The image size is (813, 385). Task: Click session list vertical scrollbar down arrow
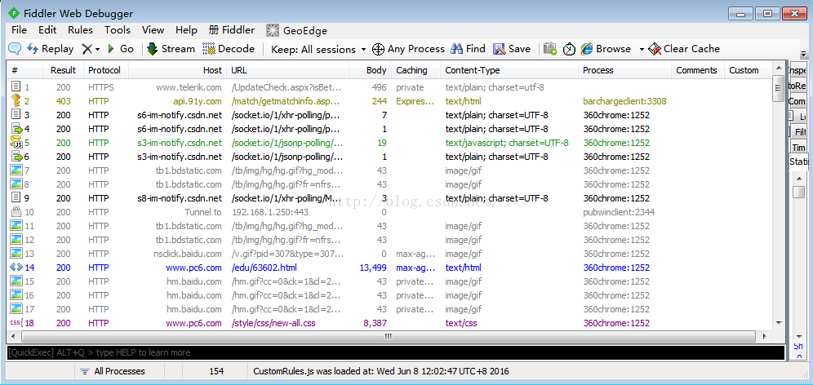click(x=778, y=323)
